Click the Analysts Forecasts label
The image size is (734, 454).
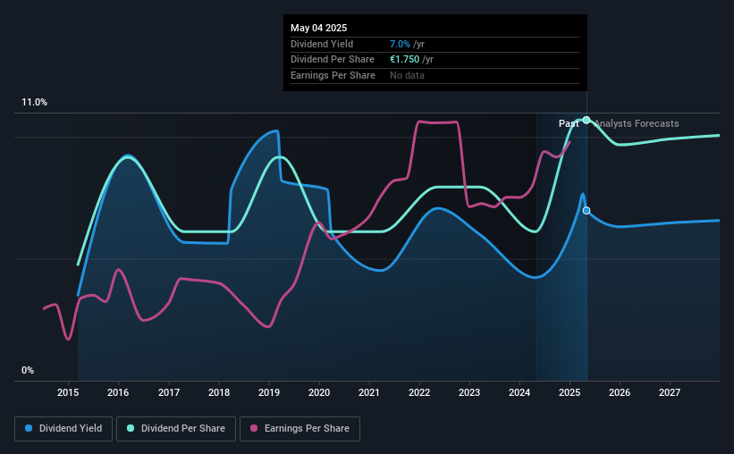pyautogui.click(x=637, y=123)
